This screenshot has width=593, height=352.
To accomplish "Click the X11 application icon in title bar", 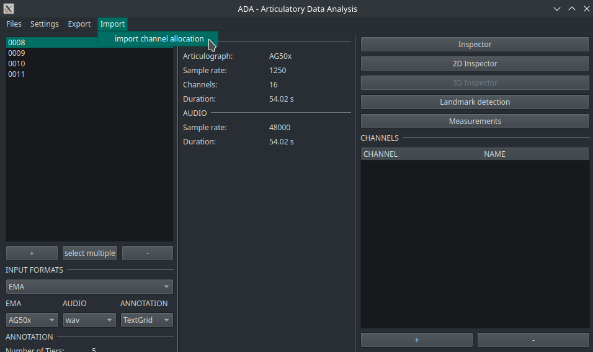I will click(9, 9).
